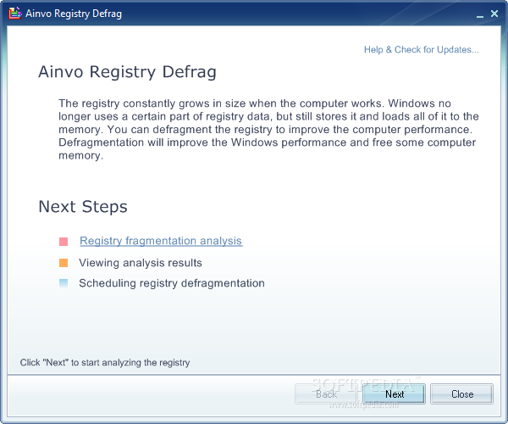Open the Help & Check for Updates link
Image resolution: width=508 pixels, height=424 pixels.
[x=421, y=49]
